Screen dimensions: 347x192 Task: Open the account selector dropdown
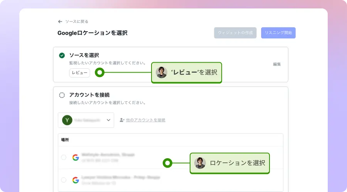coord(86,120)
